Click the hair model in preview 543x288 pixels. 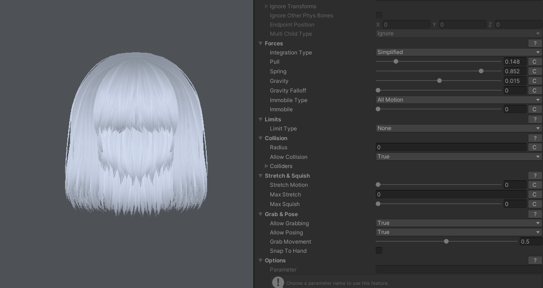pyautogui.click(x=136, y=134)
